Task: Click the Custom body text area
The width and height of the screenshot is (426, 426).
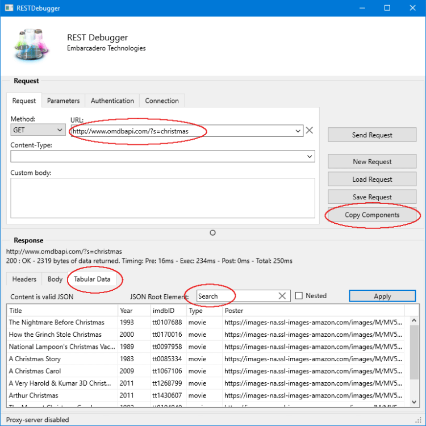Action: [163, 198]
